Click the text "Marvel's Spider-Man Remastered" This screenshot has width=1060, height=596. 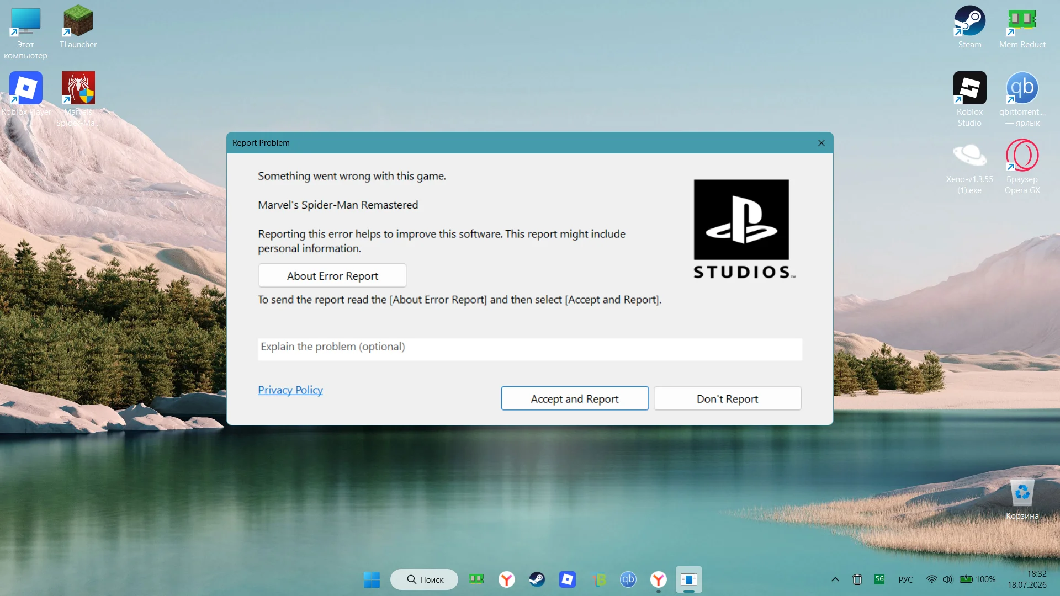(x=338, y=205)
